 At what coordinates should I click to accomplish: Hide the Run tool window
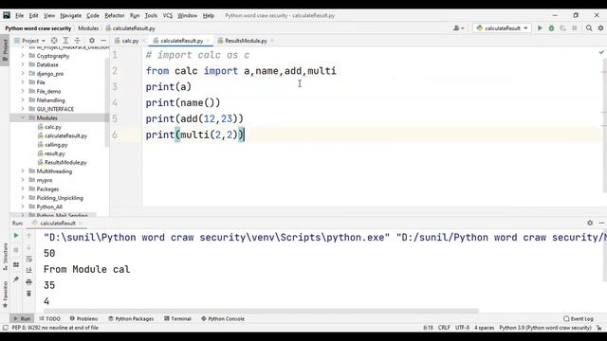[601, 224]
